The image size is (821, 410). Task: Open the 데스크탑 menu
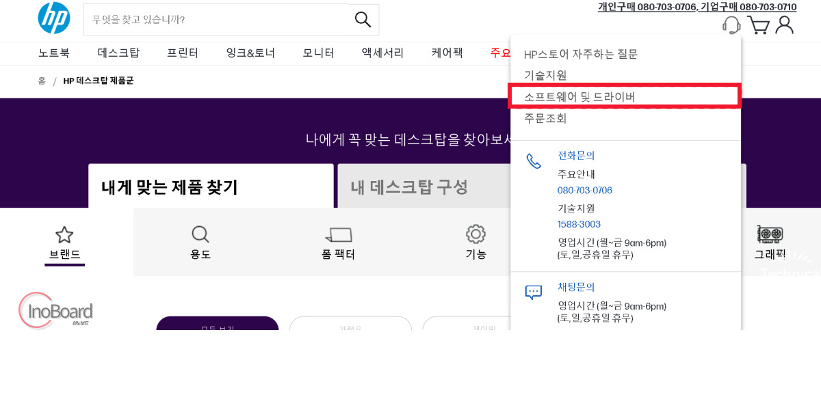118,53
